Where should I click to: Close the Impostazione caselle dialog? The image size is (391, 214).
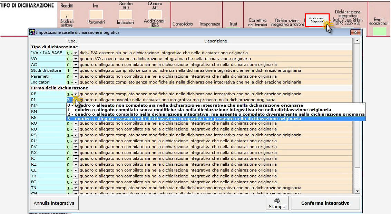355,32
